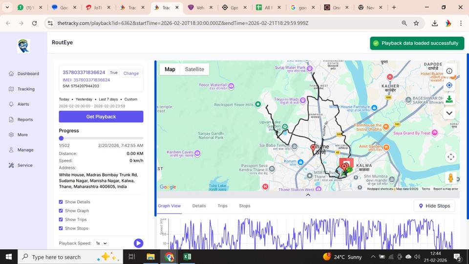Open the Playback Speed 1x dropdown
Image resolution: width=469 pixels, height=264 pixels.
click(x=102, y=243)
